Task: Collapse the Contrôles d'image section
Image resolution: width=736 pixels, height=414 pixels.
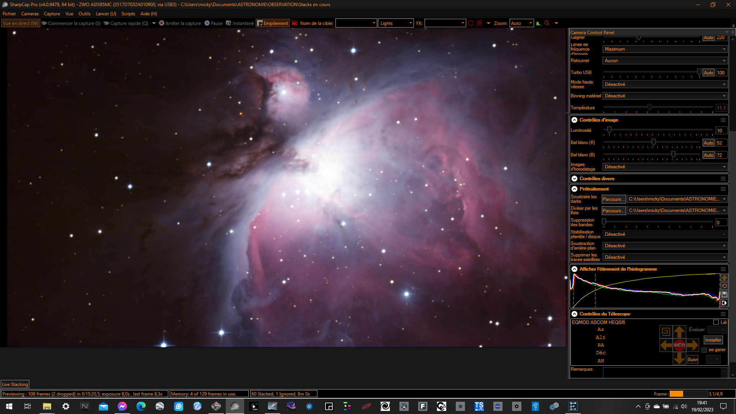Action: coord(574,120)
